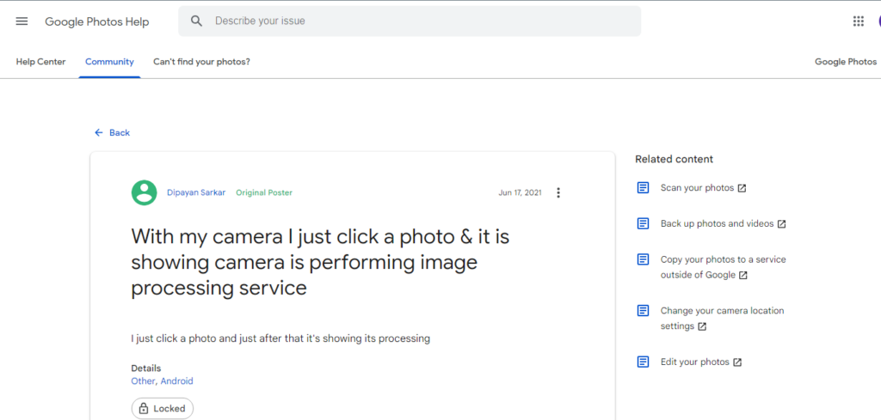This screenshot has height=420, width=881.
Task: Open the Google Photos link
Action: 845,62
